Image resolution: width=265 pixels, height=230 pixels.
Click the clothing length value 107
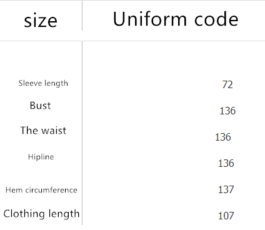pos(226,216)
